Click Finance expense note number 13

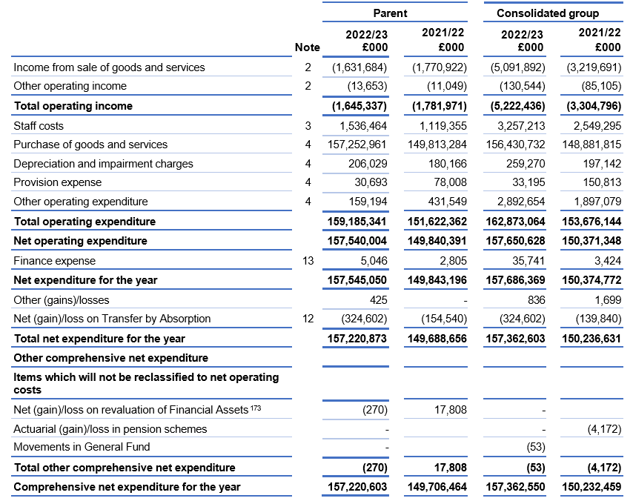[308, 261]
